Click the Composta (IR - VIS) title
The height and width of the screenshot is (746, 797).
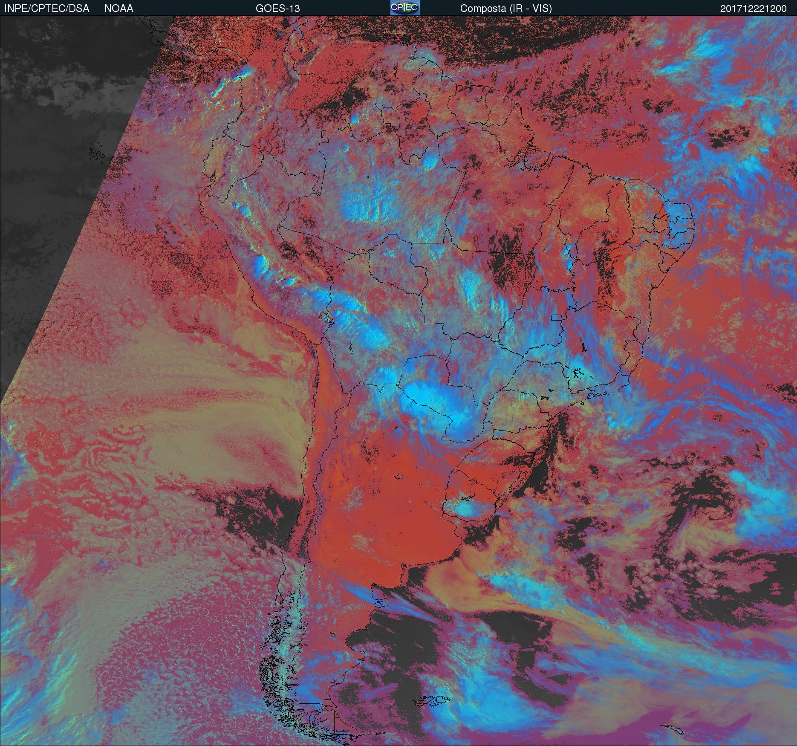click(x=506, y=9)
